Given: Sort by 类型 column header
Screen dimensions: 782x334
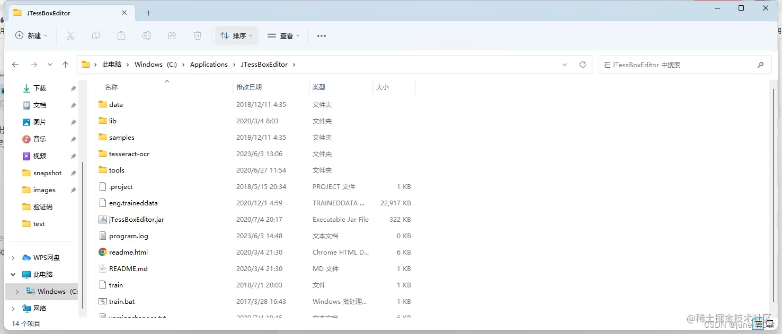Looking at the screenshot, I should click(319, 87).
